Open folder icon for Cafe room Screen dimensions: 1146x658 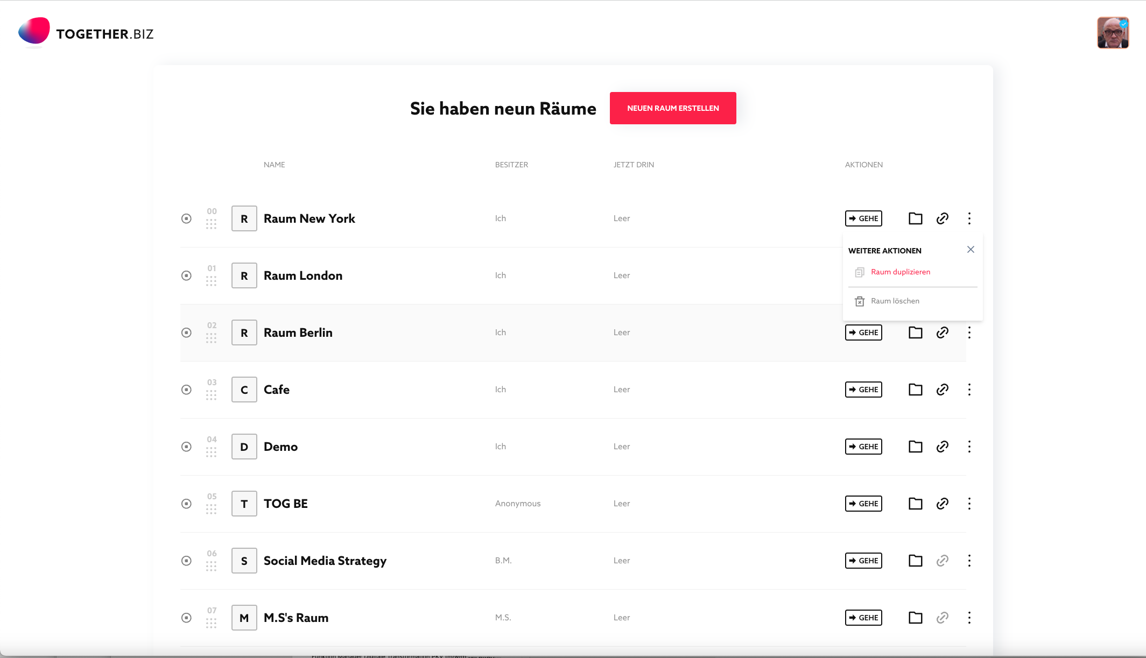tap(915, 390)
